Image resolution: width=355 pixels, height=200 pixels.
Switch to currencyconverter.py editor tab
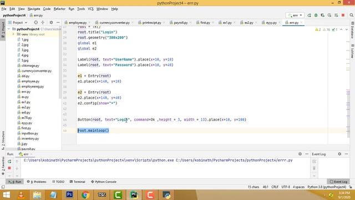115,23
